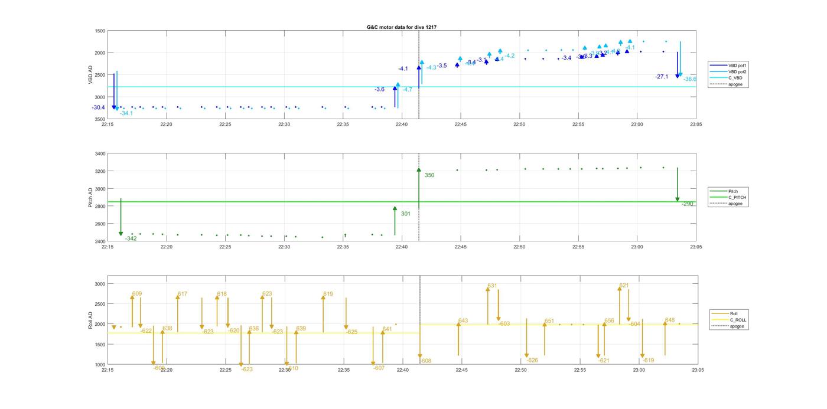Click the '-604' roll move label
The image size is (827, 409).
(x=634, y=323)
